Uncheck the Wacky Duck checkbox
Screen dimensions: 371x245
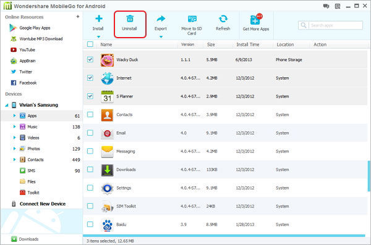coord(90,59)
